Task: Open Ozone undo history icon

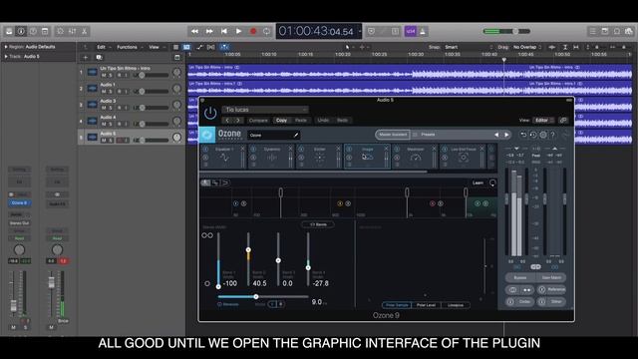Action: tap(533, 135)
